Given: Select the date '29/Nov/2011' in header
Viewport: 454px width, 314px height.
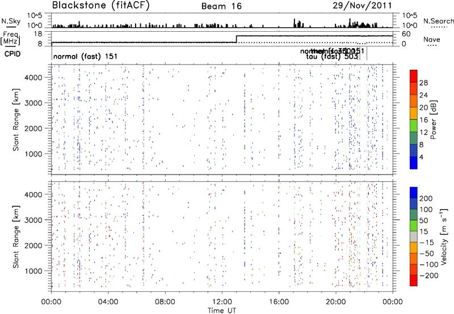Looking at the screenshot, I should click(362, 5).
